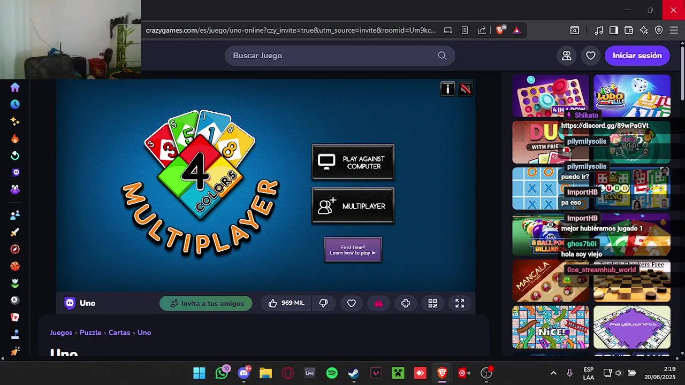Open Recently played clock icon in sidebar
The width and height of the screenshot is (685, 385).
(x=15, y=104)
